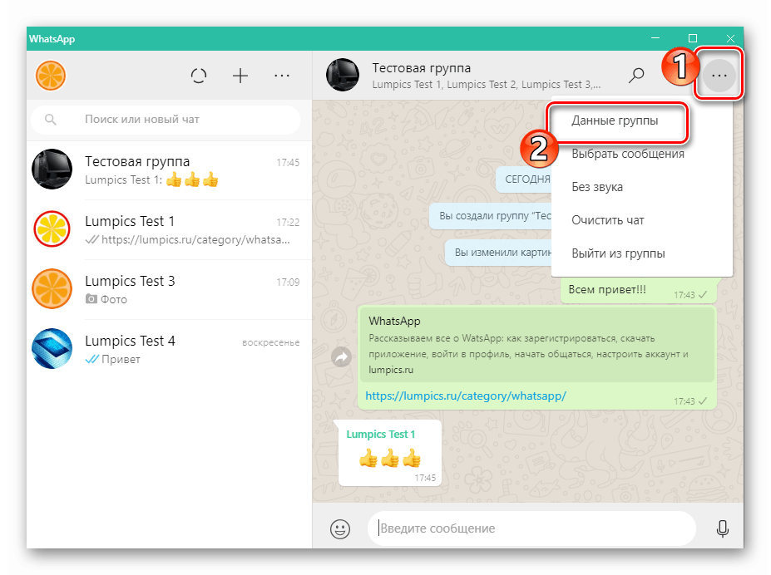Open the emoji picker smiley icon

pyautogui.click(x=340, y=529)
